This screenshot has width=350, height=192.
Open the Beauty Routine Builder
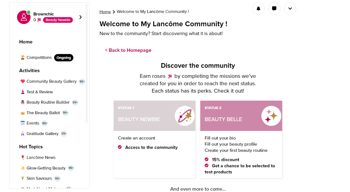(x=48, y=102)
